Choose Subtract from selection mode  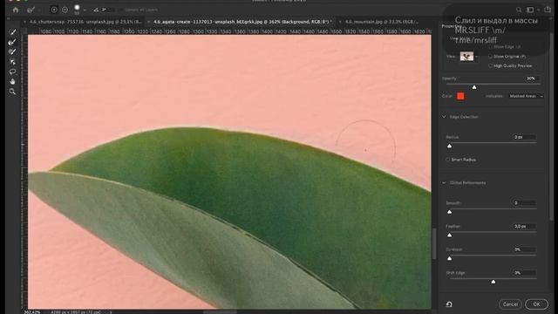point(65,10)
